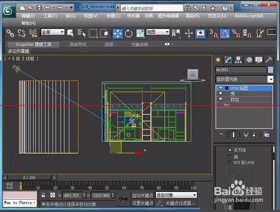This screenshot has width=280, height=212.
Task: Choose Rectangular Selection Region tool
Action: (x=93, y=33)
